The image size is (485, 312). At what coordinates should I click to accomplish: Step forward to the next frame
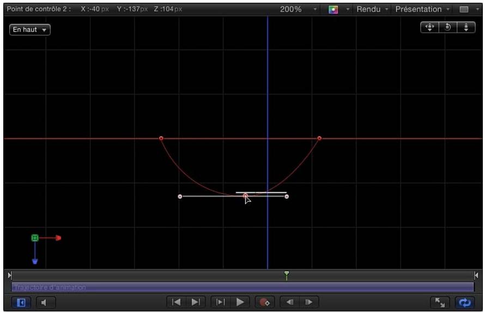(x=308, y=302)
